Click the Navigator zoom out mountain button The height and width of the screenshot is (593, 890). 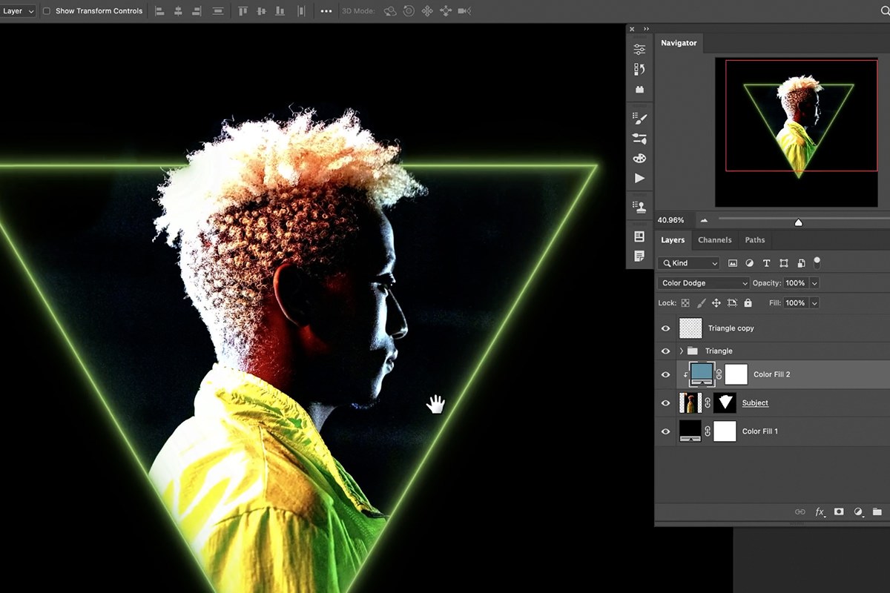tap(704, 220)
